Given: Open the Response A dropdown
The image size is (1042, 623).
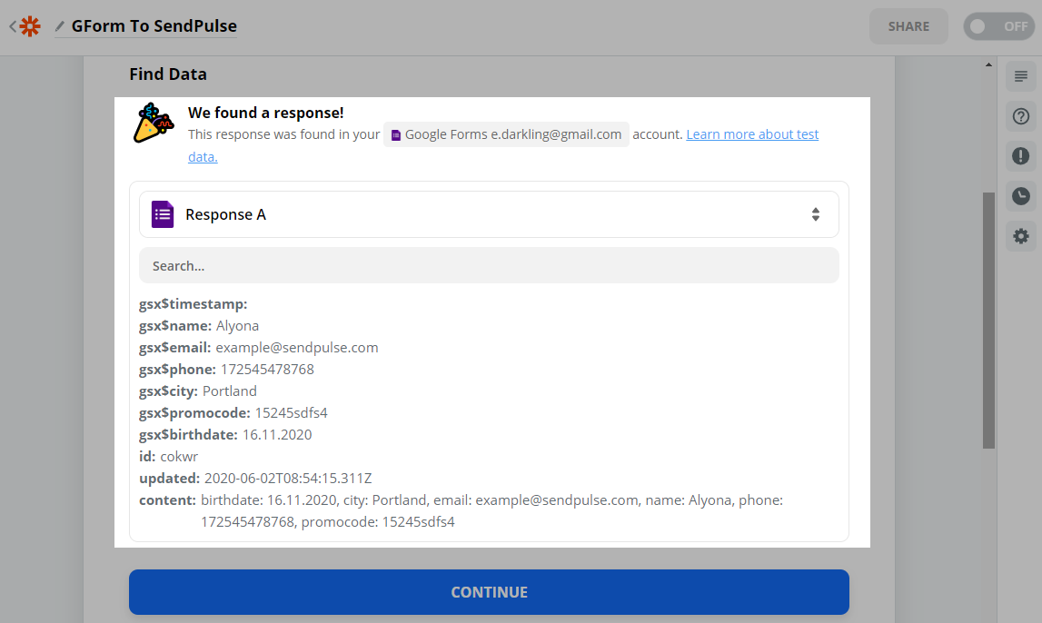Looking at the screenshot, I should pyautogui.click(x=489, y=214).
